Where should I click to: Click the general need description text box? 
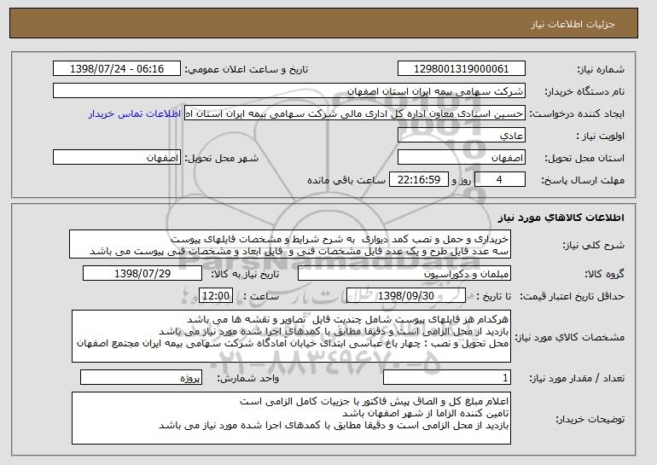(x=290, y=244)
